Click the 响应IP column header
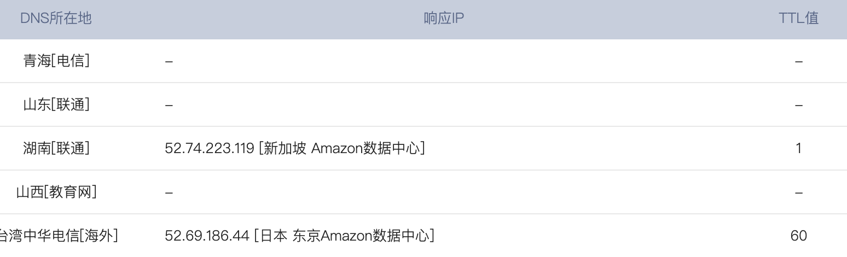This screenshot has height=257, width=847. [444, 19]
